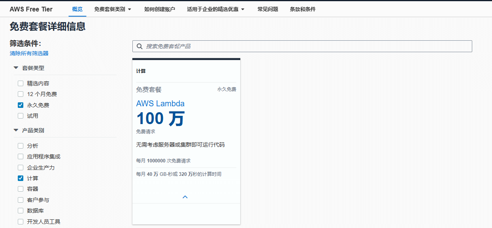Collapse the 产品类别 filter section

pos(16,130)
